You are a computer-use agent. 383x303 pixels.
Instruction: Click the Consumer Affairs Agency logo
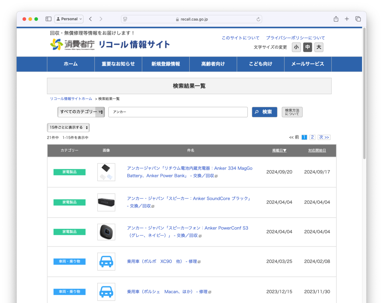(72, 45)
